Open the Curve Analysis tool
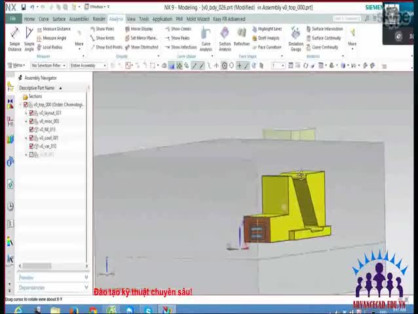This screenshot has height=314, width=418. (206, 39)
